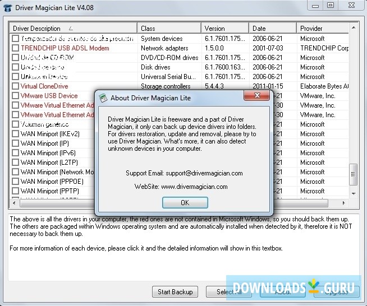Click the System devices class cell

162,39
